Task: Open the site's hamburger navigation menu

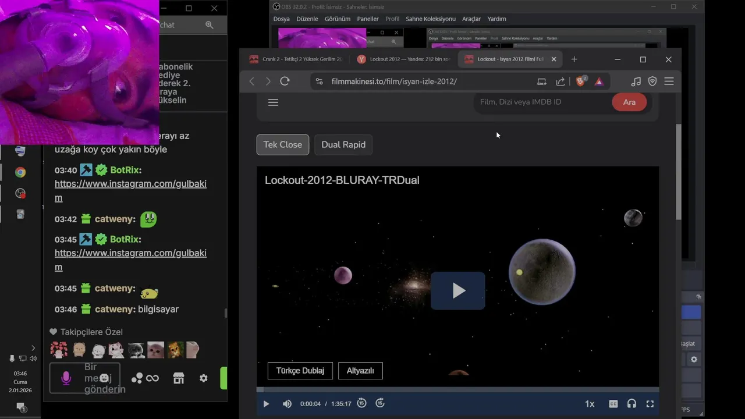Action: [x=273, y=102]
